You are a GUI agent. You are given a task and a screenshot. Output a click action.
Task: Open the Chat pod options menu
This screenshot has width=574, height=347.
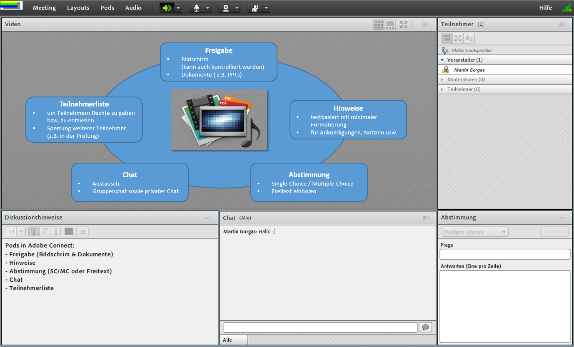[x=426, y=218]
